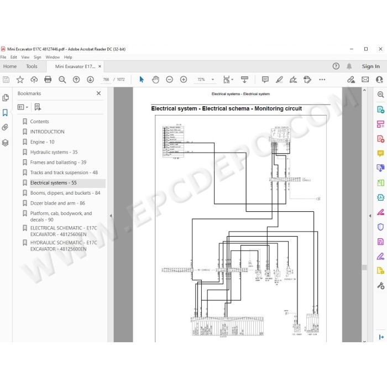Add the document to starred files
This screenshot has height=387, width=387.
(20, 80)
